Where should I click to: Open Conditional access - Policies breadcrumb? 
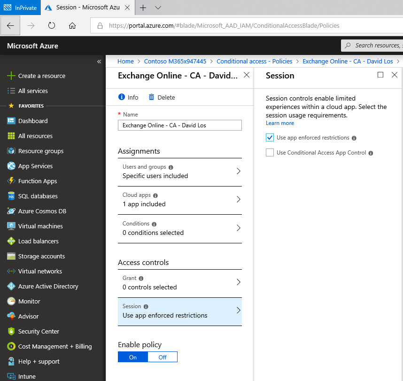[x=254, y=62]
